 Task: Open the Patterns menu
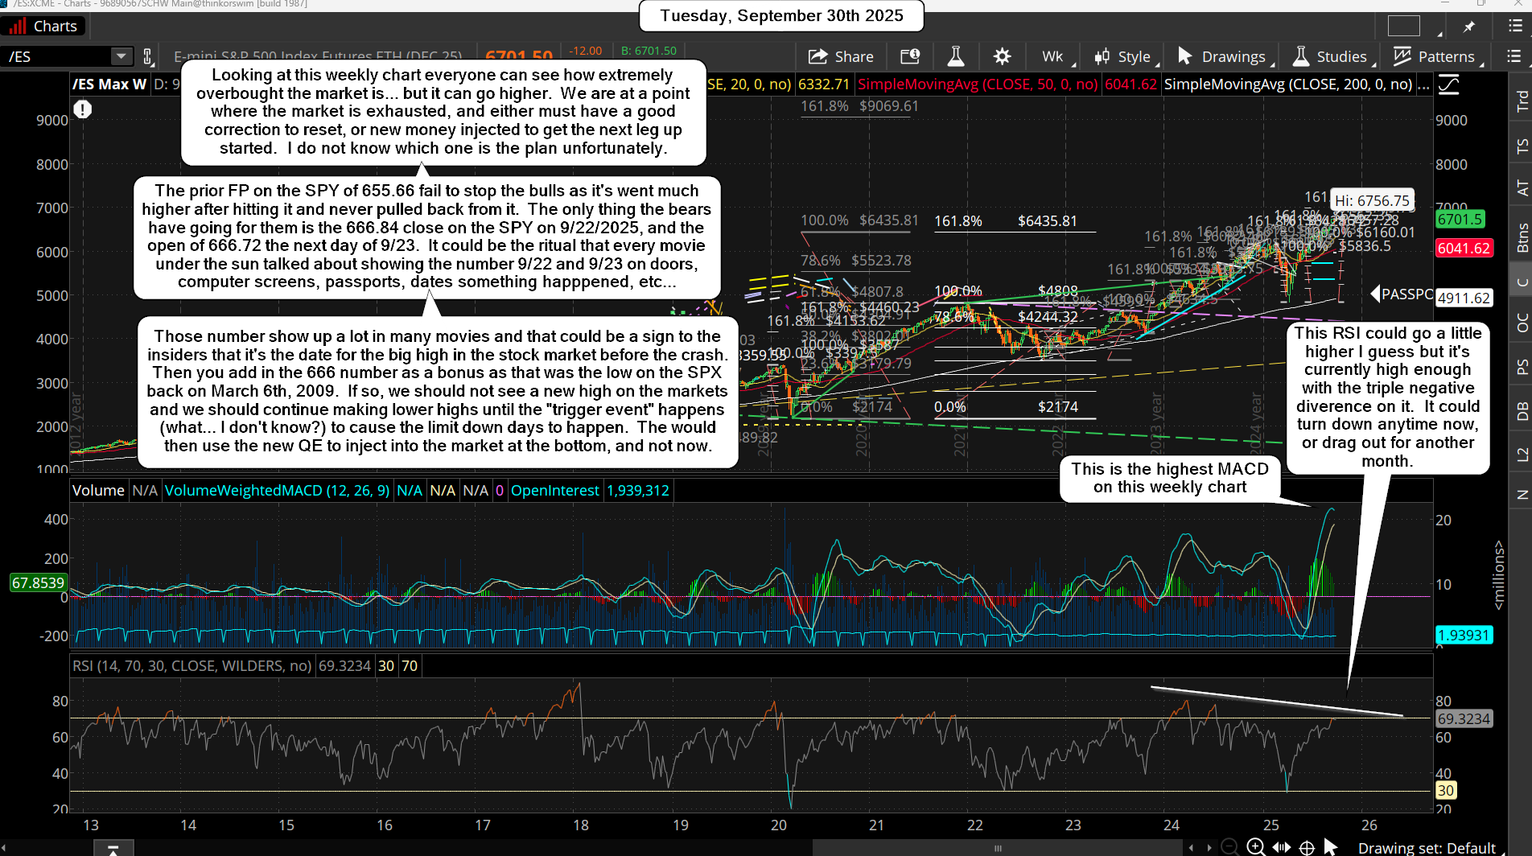tap(1436, 56)
